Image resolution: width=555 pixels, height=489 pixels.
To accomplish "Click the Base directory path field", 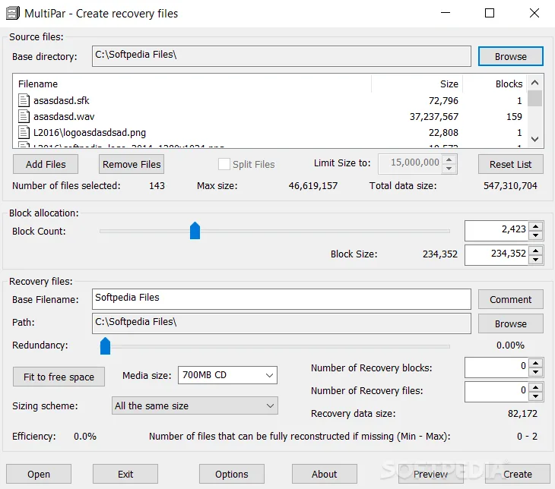I will [281, 56].
